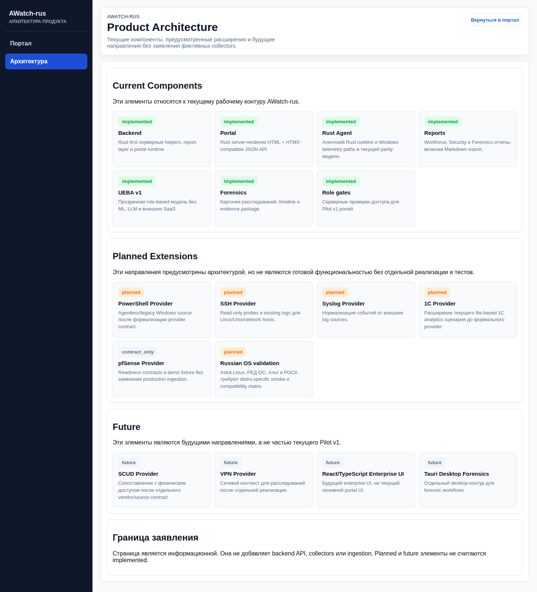Viewport: 537px width, 592px height.
Task: Click the contract_only badge on pfSense Provider card
Action: tap(138, 352)
